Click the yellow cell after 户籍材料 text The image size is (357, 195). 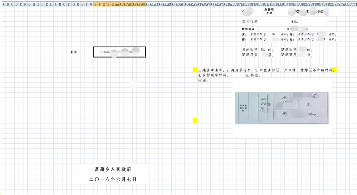pos(335,70)
